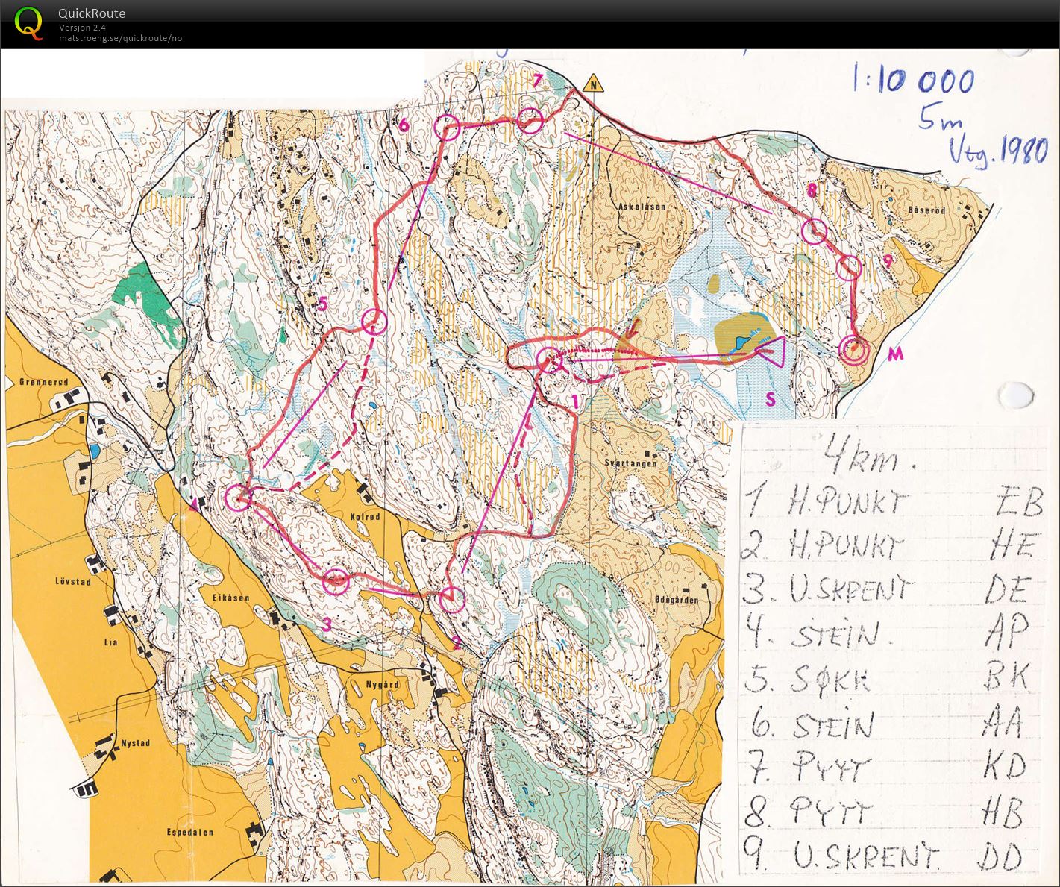
Task: Click the finish double circle near M
Action: pyautogui.click(x=854, y=350)
